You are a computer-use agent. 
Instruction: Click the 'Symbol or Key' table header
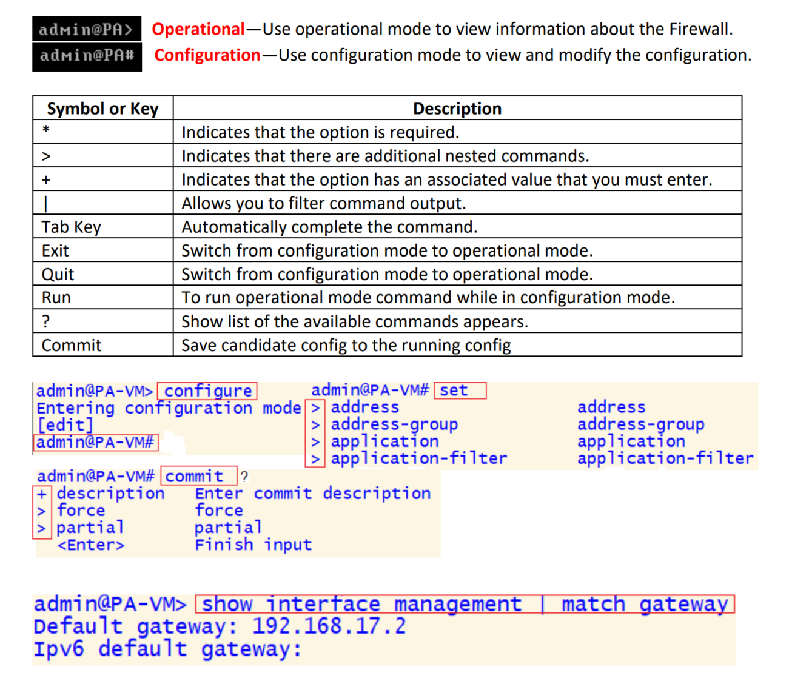pos(103,108)
